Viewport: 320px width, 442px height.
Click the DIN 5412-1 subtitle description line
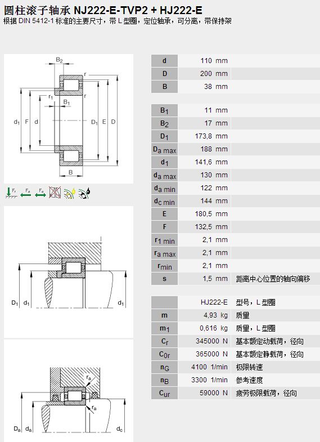pyautogui.click(x=118, y=21)
